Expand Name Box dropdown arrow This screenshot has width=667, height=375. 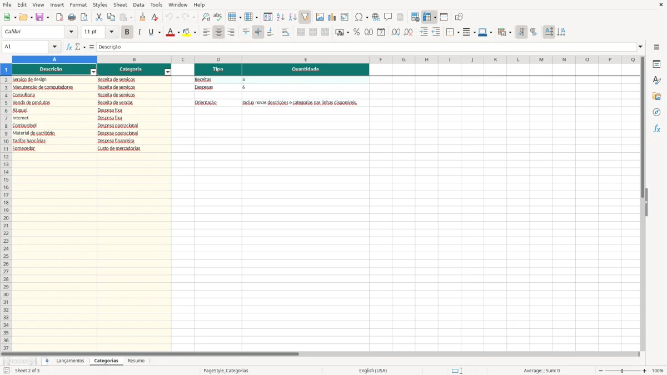pos(54,47)
